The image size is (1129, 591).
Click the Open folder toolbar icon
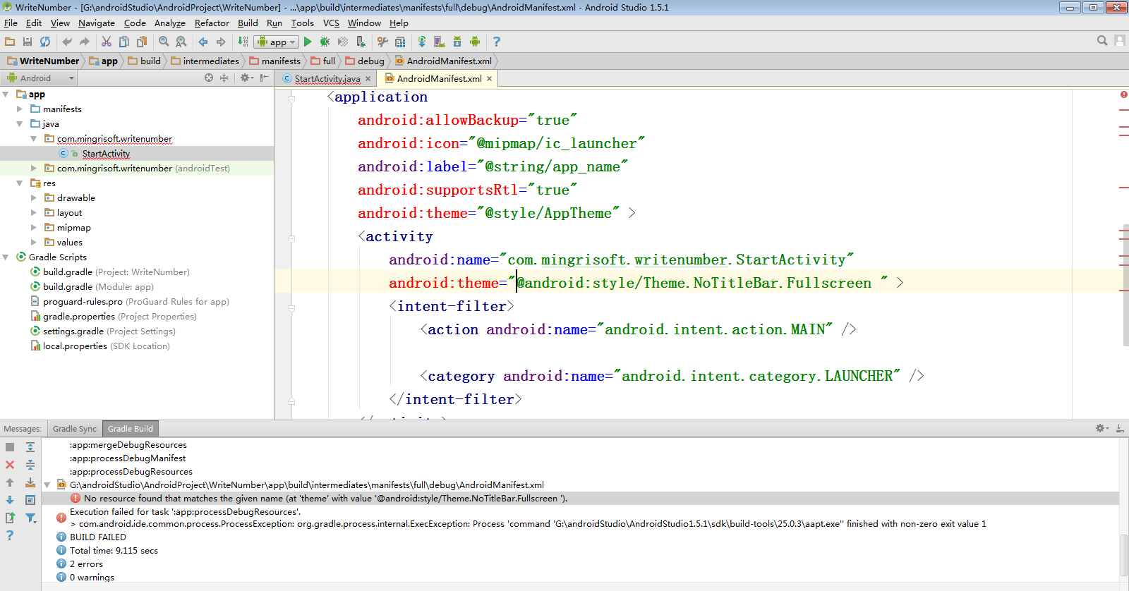(x=10, y=42)
